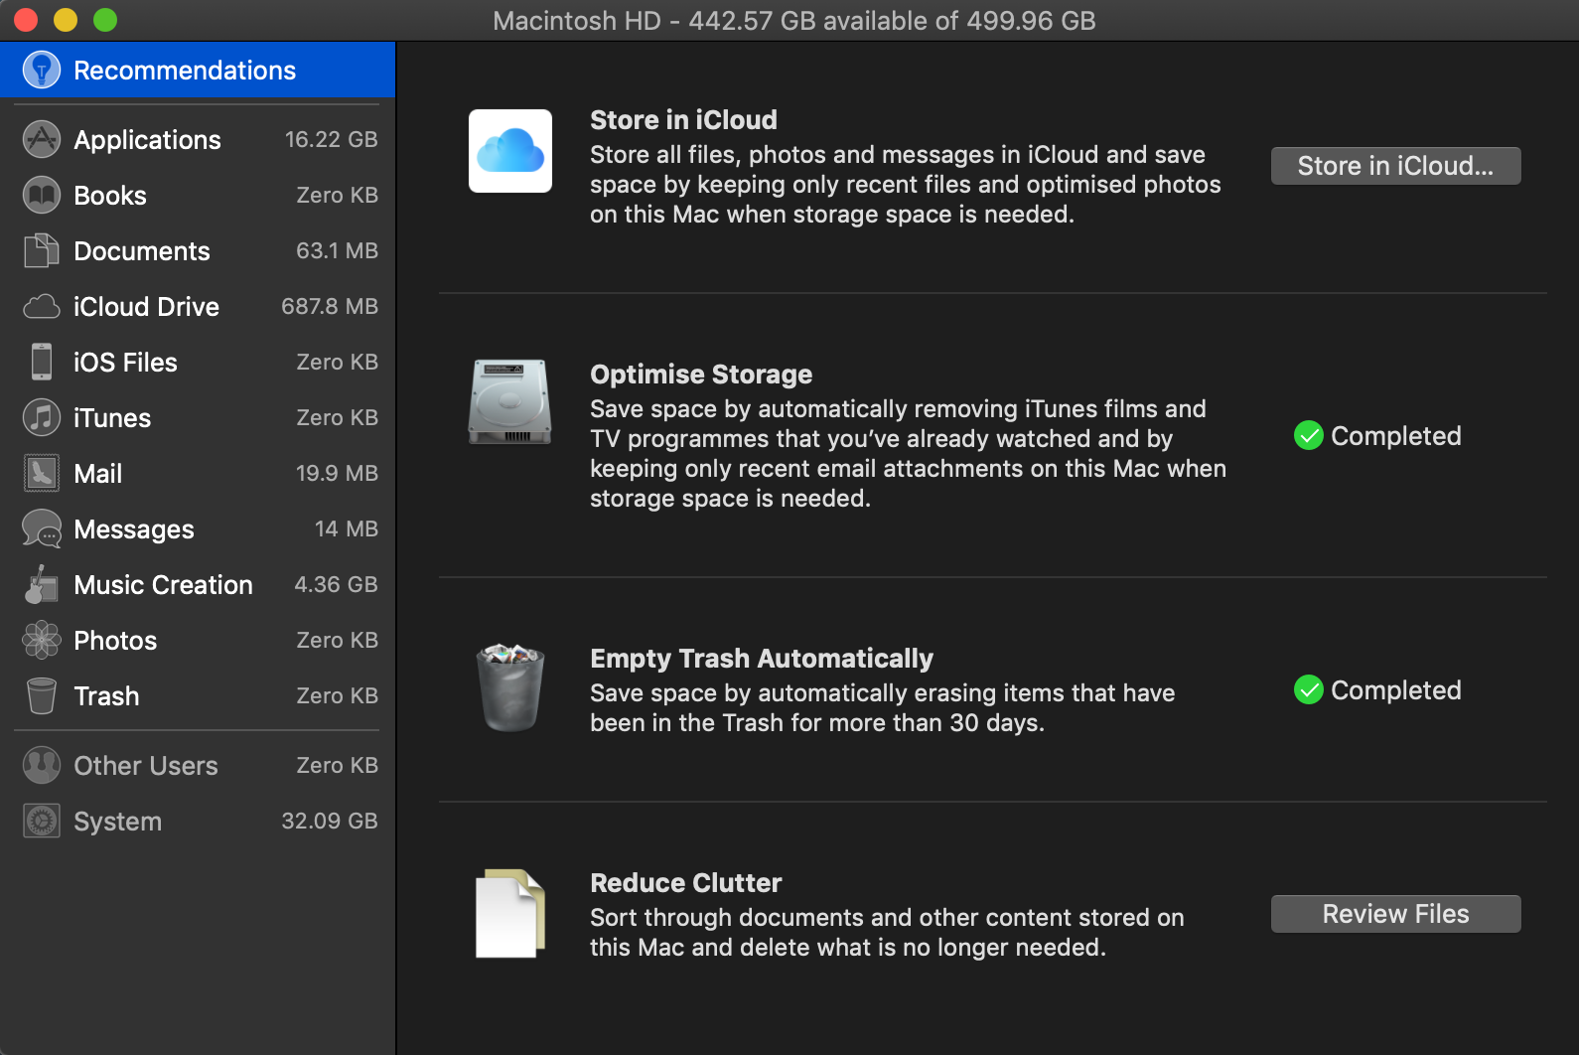Click the Macintosh HD window title
Screen dimensions: 1579x1055
click(x=793, y=21)
